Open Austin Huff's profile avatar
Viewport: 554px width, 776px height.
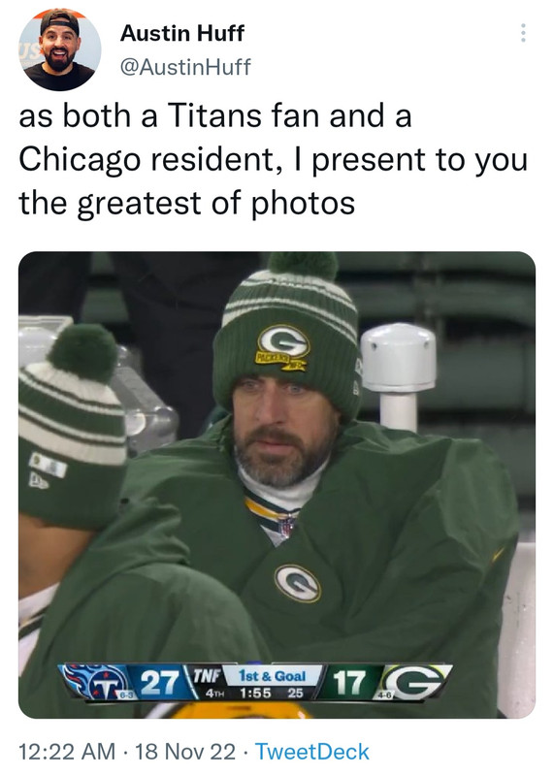point(60,49)
